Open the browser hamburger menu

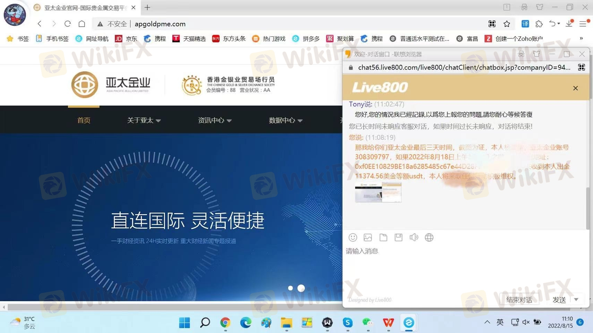tap(583, 24)
